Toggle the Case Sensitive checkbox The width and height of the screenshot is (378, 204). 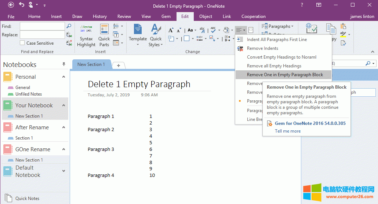tap(22, 43)
